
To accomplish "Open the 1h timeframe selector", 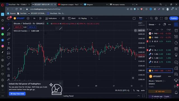I will coord(34,18).
